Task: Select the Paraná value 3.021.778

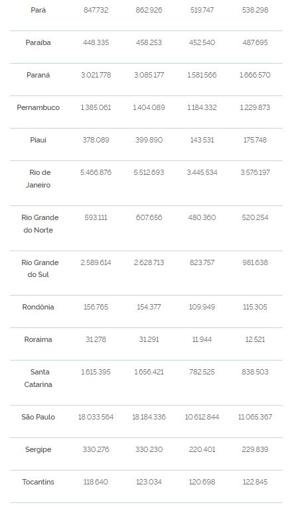Action: click(x=96, y=75)
